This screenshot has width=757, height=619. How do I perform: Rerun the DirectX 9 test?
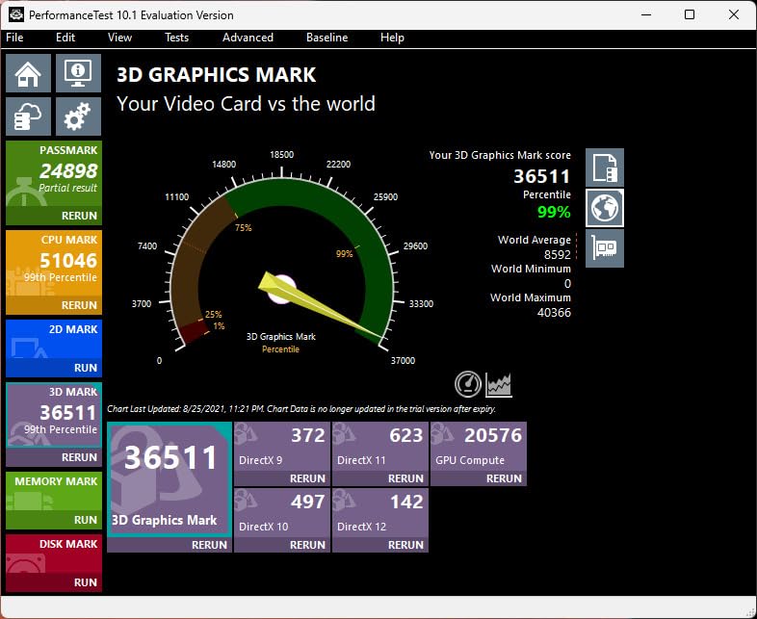pyautogui.click(x=282, y=478)
